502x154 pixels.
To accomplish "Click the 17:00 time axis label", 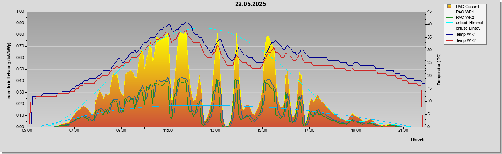I will 309,131.
